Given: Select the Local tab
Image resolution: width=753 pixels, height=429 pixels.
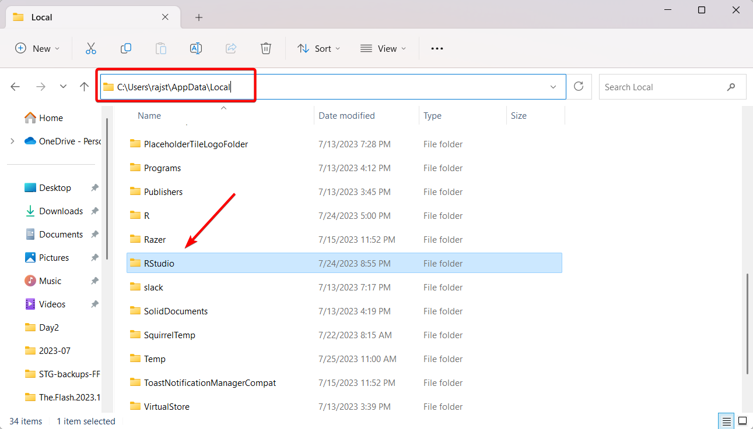Looking at the screenshot, I should pyautogui.click(x=93, y=17).
